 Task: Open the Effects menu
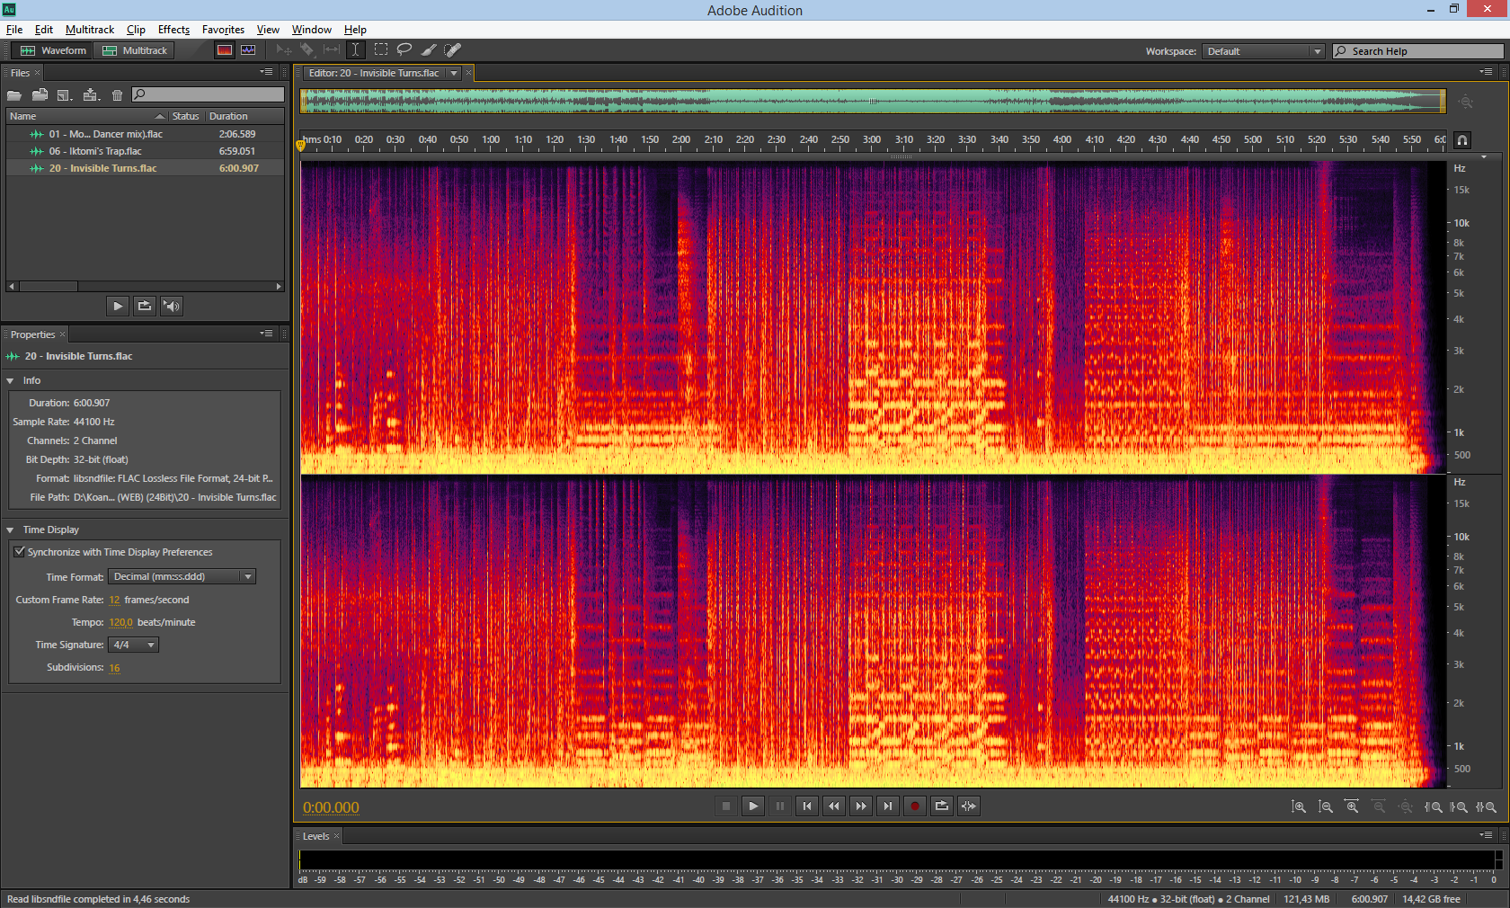pos(173,30)
